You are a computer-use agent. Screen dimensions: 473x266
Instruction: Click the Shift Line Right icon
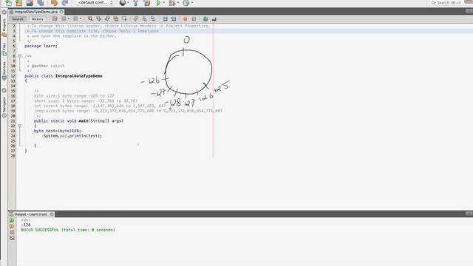pos(174,19)
